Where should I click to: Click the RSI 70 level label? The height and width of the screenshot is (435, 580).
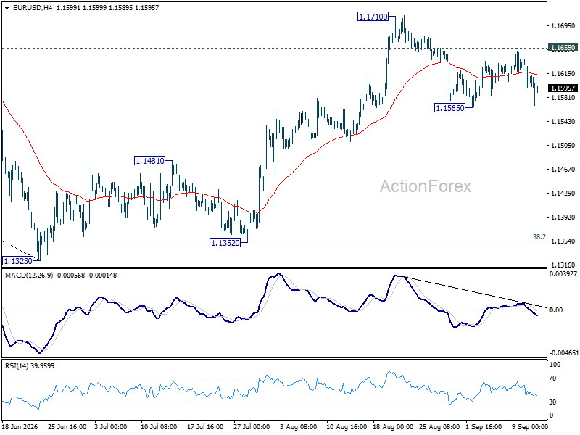point(552,378)
